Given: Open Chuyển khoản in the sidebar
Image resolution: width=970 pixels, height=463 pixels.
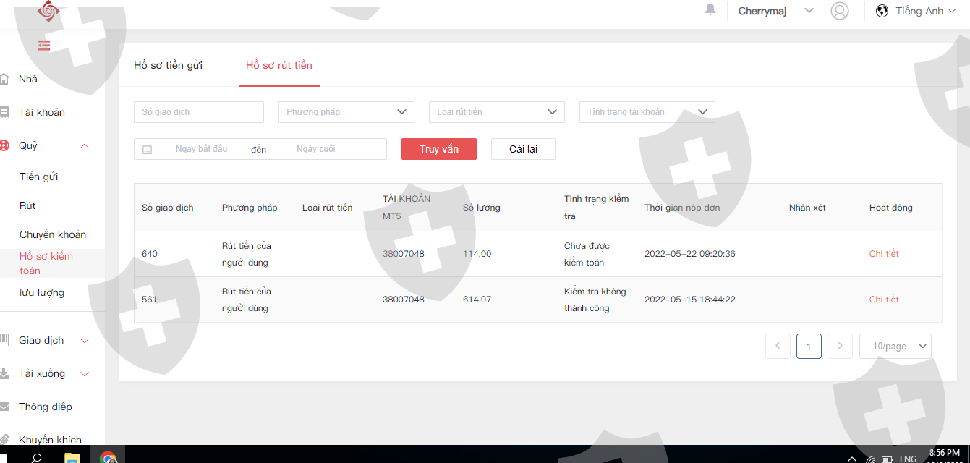Looking at the screenshot, I should click(53, 234).
